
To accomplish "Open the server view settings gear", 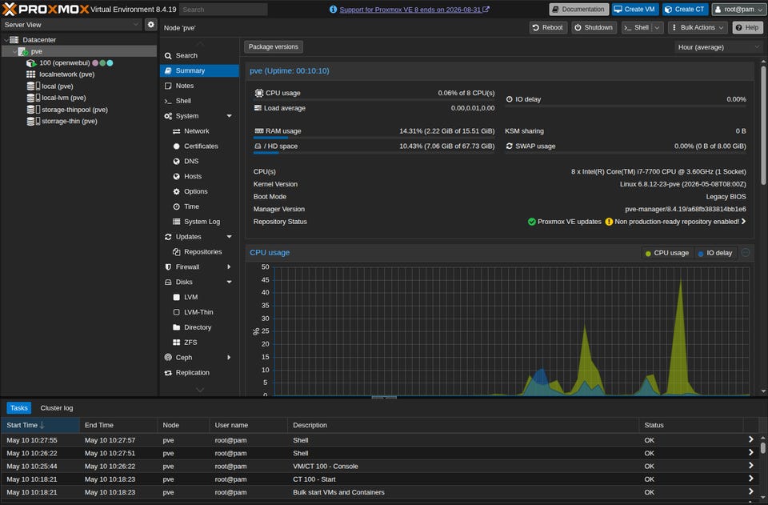I will point(151,25).
